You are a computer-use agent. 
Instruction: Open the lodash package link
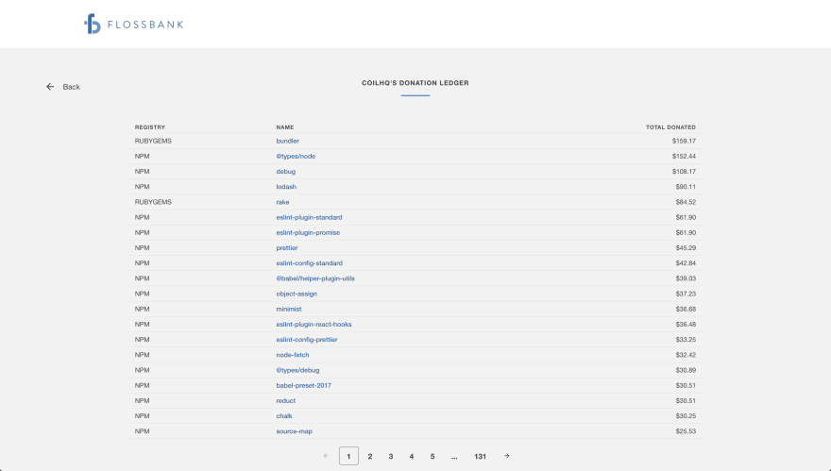pyautogui.click(x=286, y=187)
